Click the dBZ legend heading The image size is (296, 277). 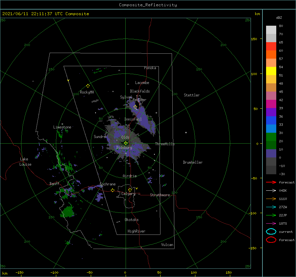click(279, 17)
